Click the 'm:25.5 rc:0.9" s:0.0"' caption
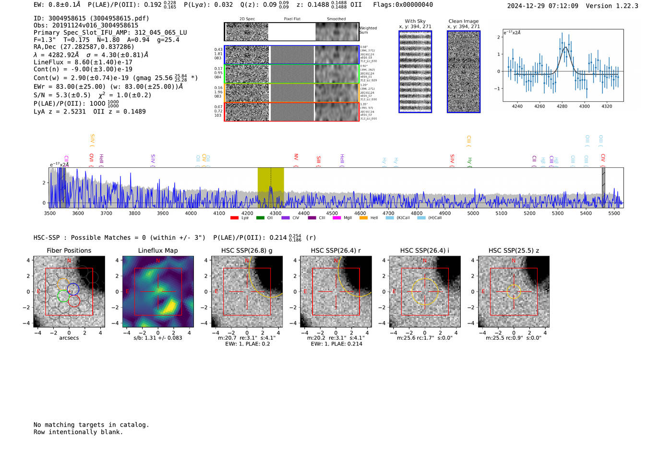 (x=514, y=338)
